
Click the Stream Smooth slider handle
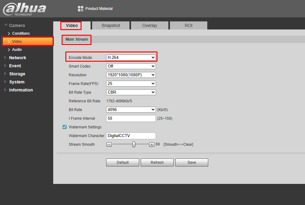tap(134, 145)
